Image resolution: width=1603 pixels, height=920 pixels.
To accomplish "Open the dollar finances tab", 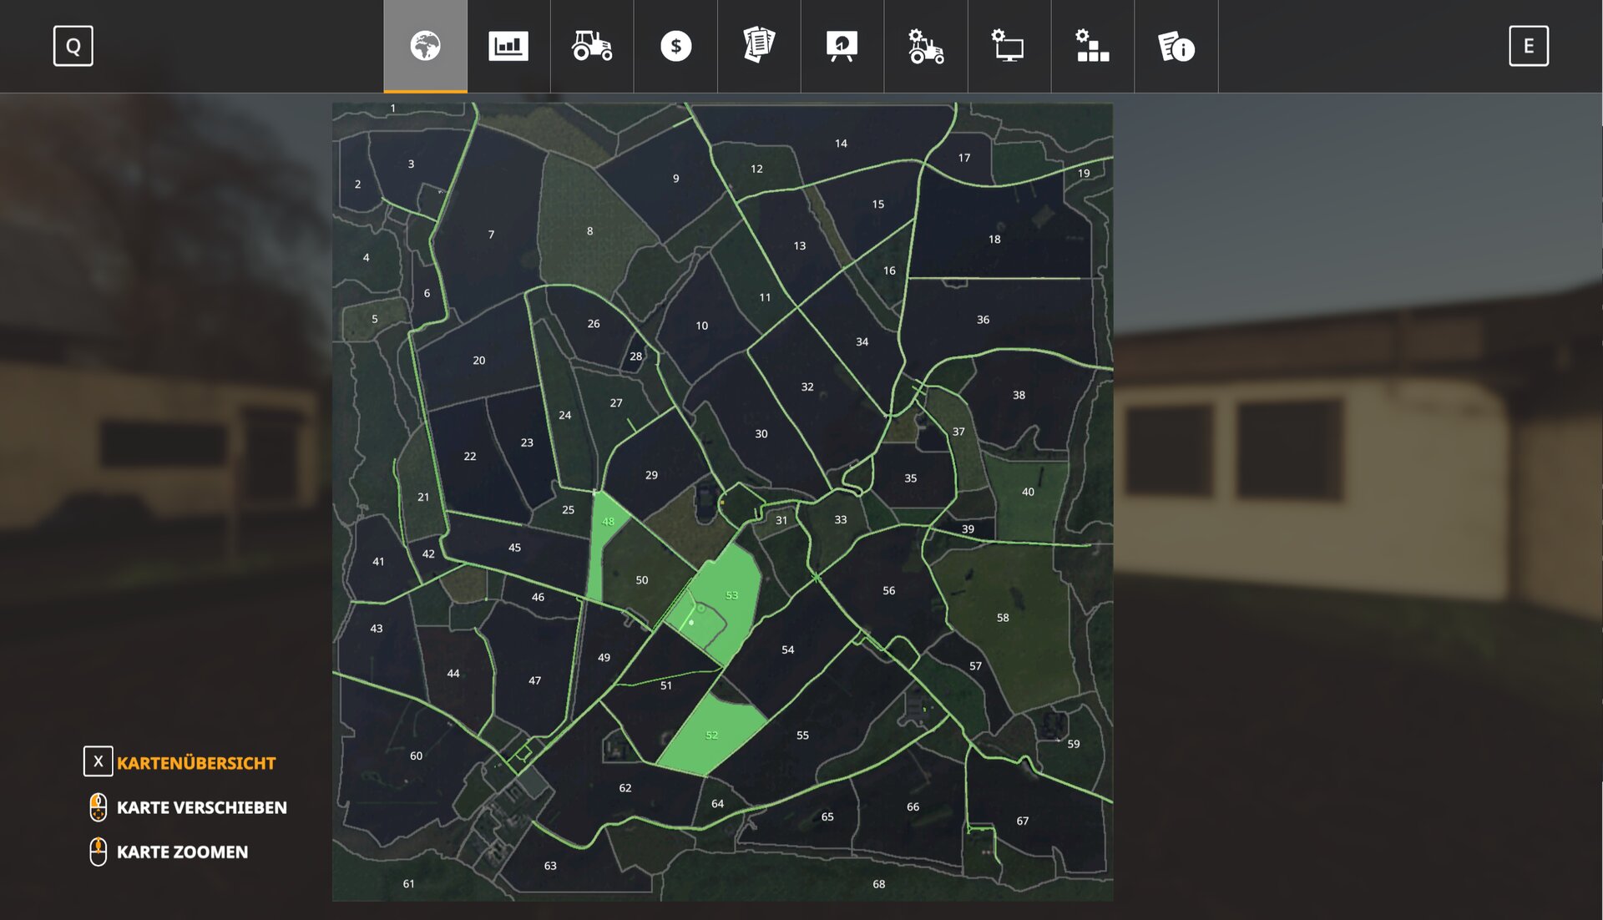I will click(x=675, y=46).
